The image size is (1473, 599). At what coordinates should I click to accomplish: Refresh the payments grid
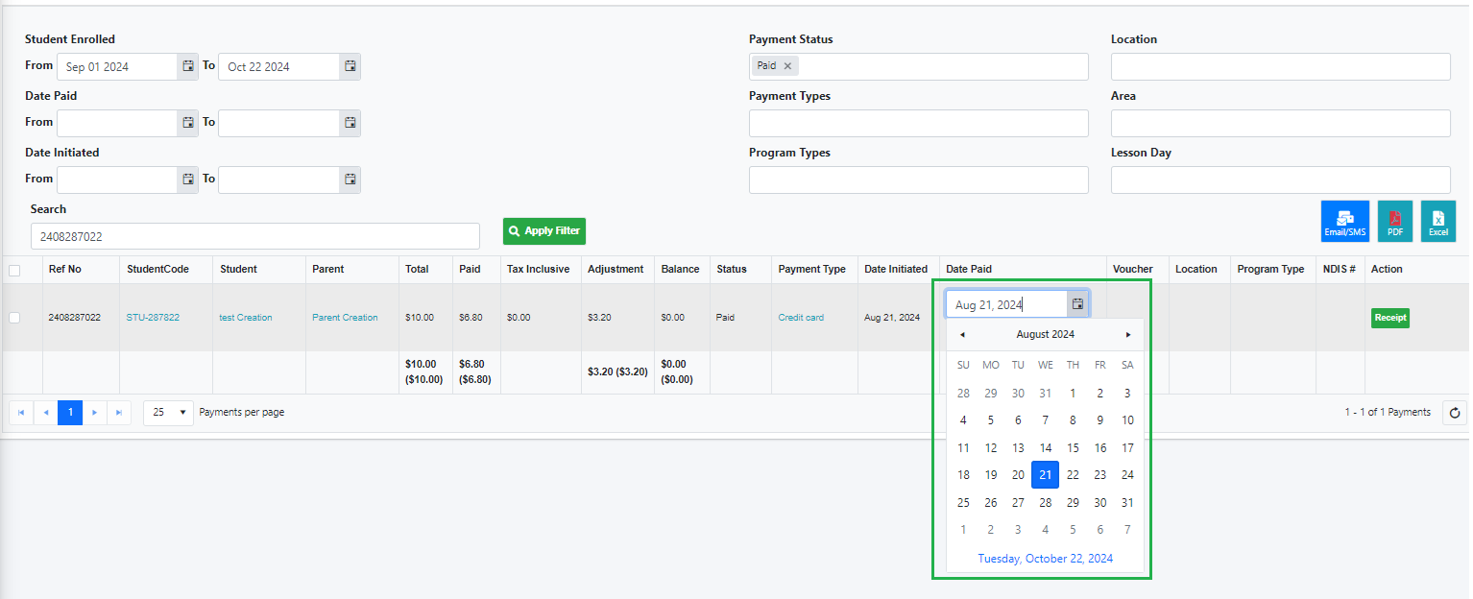pyautogui.click(x=1455, y=413)
